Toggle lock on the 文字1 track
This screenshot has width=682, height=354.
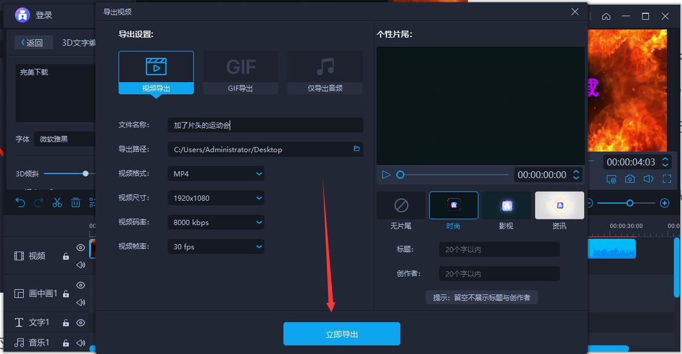[x=66, y=323]
